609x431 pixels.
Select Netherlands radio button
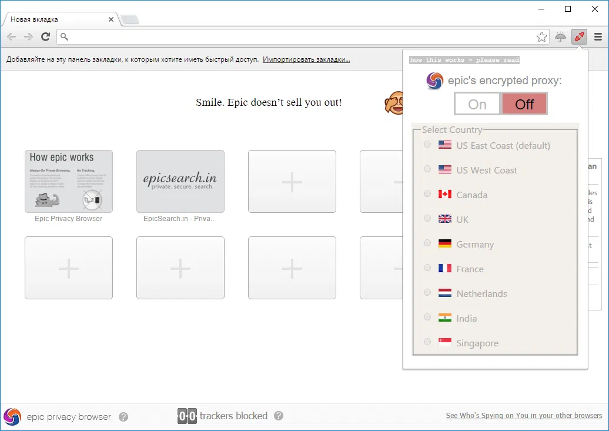tap(427, 292)
